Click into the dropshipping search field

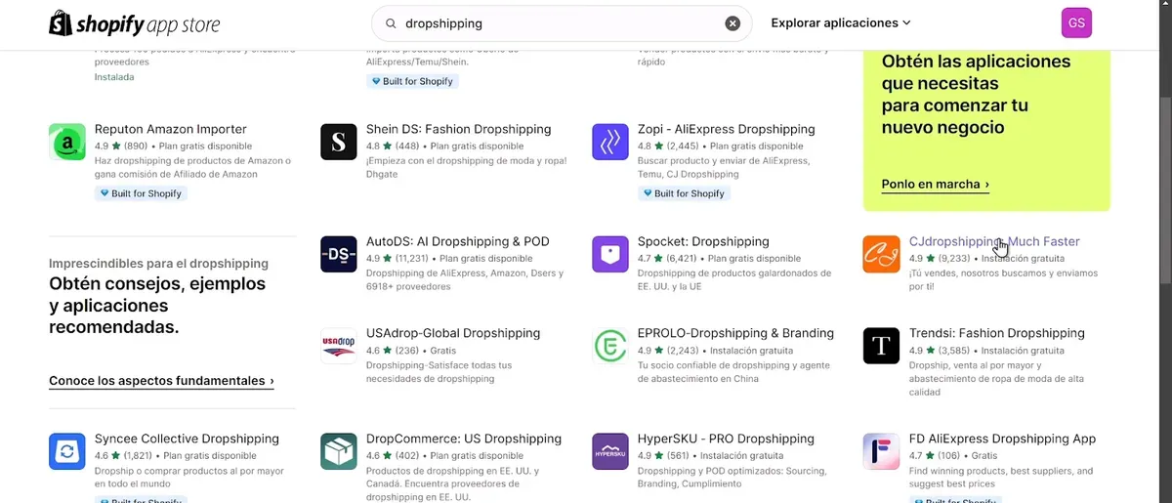(x=562, y=23)
